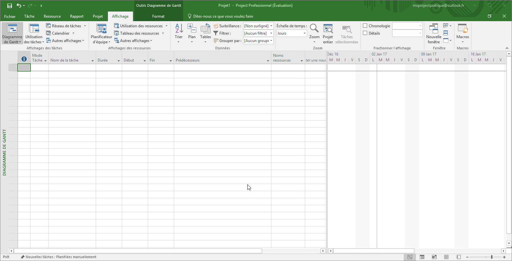The width and height of the screenshot is (512, 261).
Task: Enable the Détails checkbox
Action: tap(365, 33)
